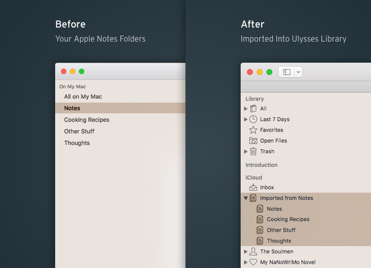Screen dimensions: 371x268
Task: Close the Apple Notes window
Action: pyautogui.click(x=64, y=71)
